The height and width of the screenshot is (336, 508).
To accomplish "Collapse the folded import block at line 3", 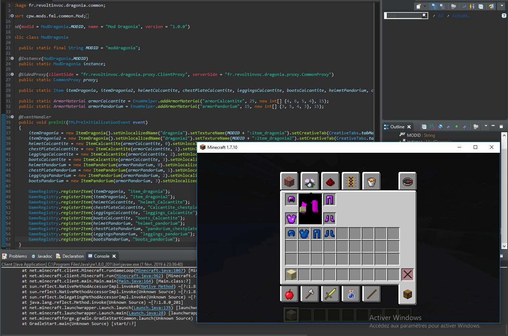I will 12,16.
